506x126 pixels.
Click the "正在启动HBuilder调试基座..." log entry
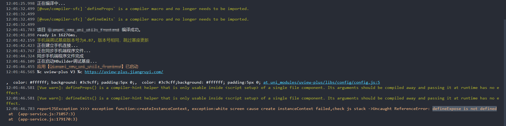67,61
